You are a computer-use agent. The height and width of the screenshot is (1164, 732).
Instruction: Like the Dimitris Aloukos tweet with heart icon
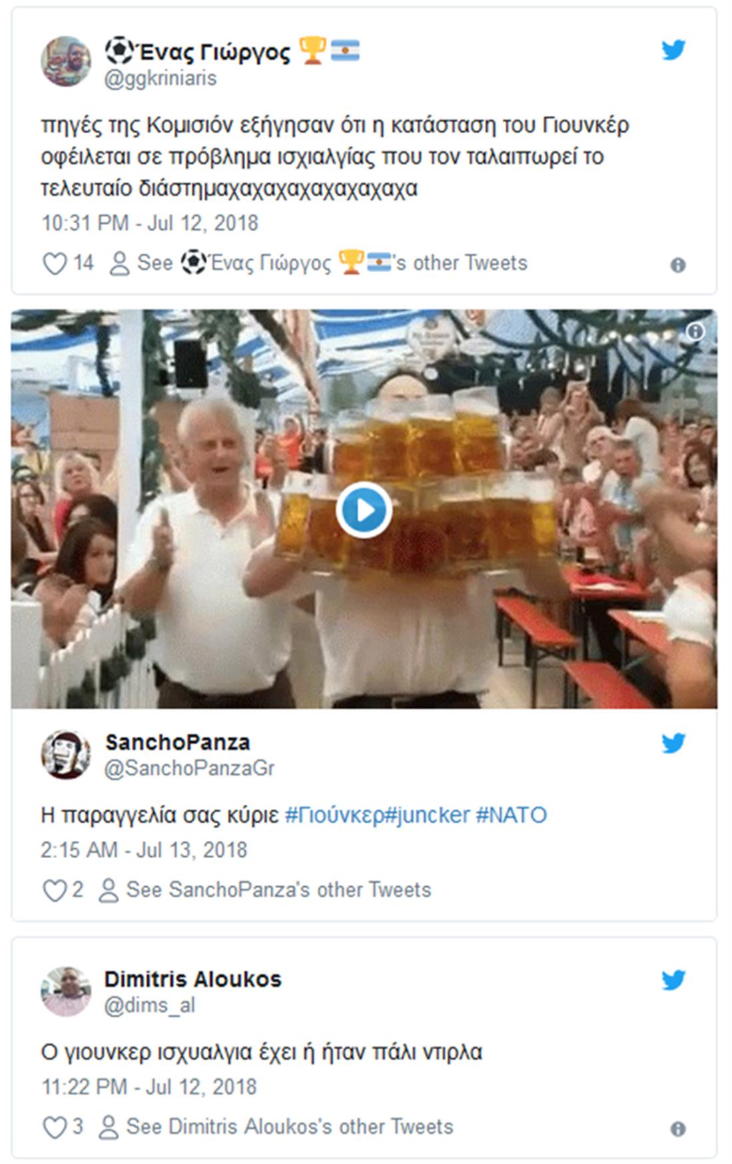54,1127
